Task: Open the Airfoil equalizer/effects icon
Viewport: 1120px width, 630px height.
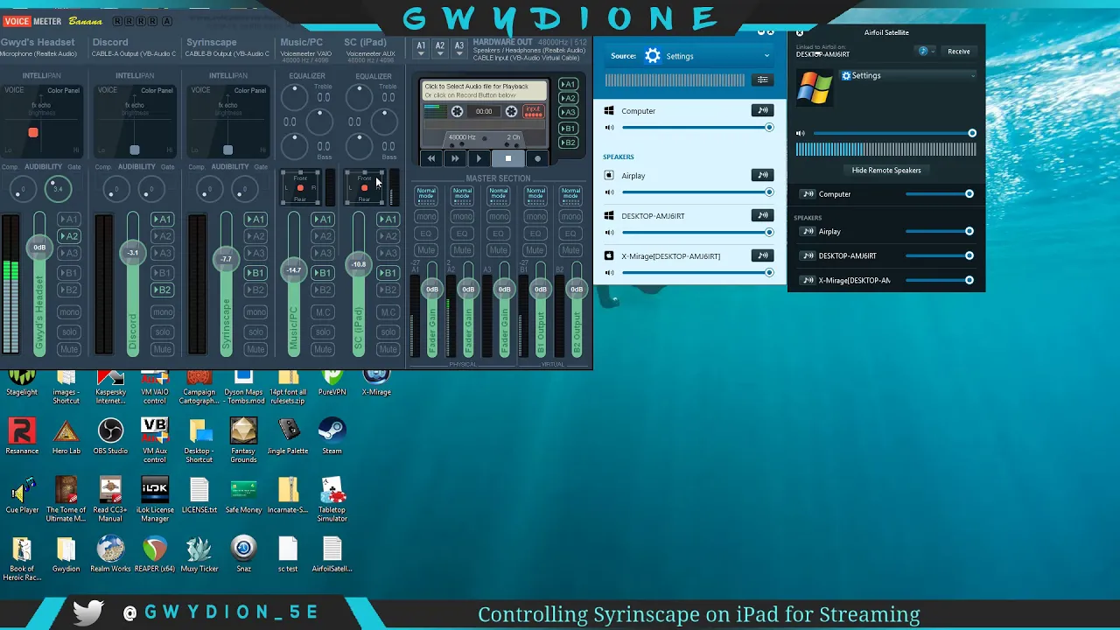Action: [762, 80]
